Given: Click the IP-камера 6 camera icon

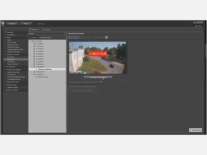Looking at the screenshot, I should tap(34, 56).
